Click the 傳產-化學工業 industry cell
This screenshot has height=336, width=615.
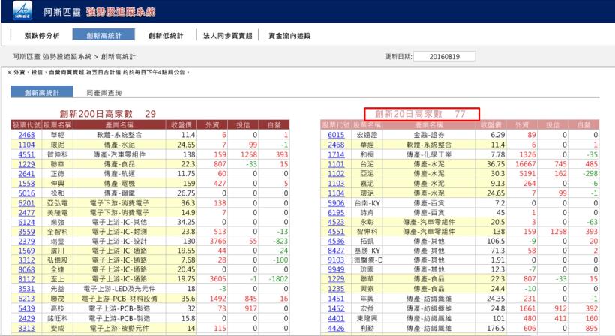coord(429,154)
